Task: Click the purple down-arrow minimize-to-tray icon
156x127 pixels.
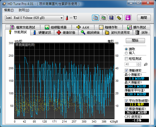Action: (x=128, y=18)
